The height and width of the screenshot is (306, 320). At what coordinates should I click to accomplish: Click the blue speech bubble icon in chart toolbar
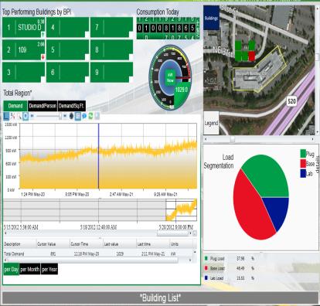pos(84,116)
